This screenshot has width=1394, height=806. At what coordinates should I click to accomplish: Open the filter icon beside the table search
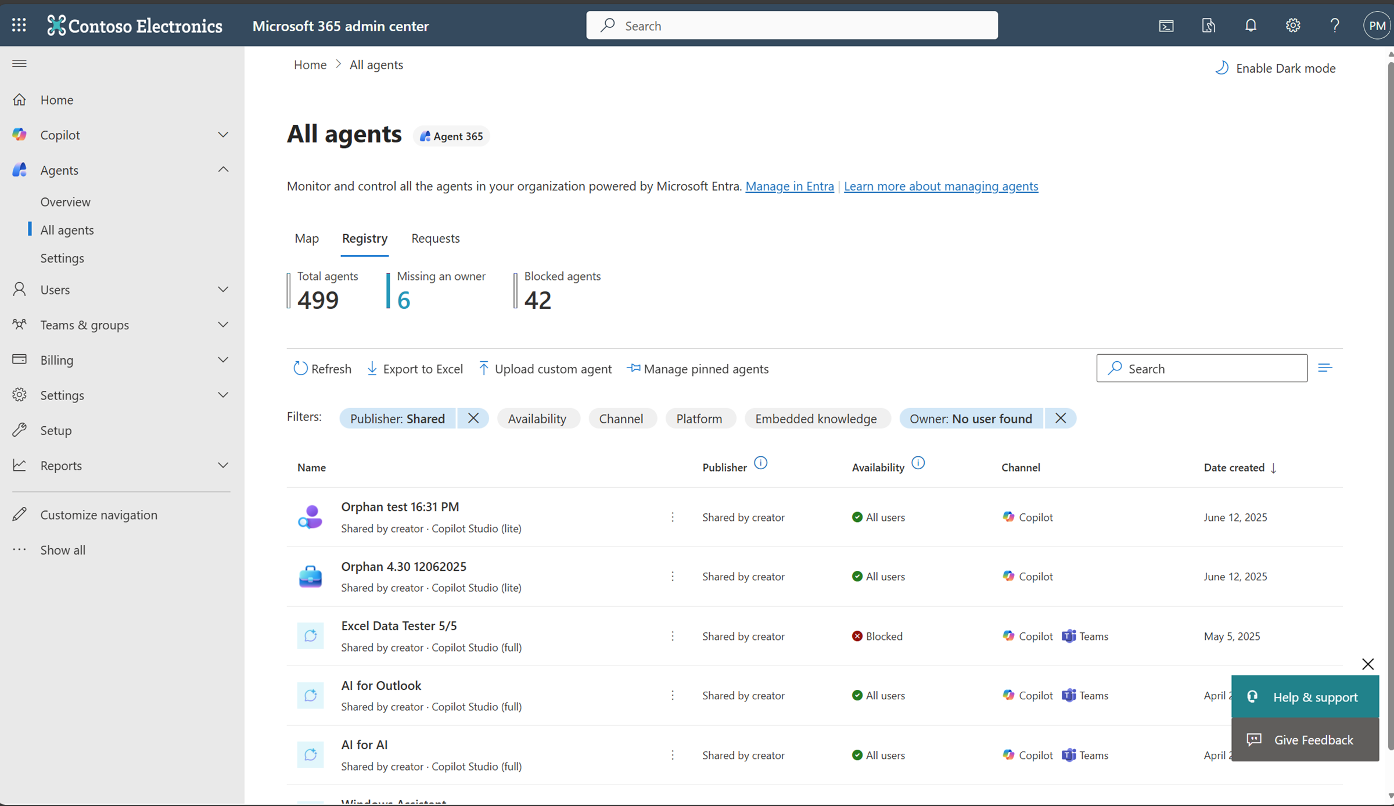coord(1326,367)
